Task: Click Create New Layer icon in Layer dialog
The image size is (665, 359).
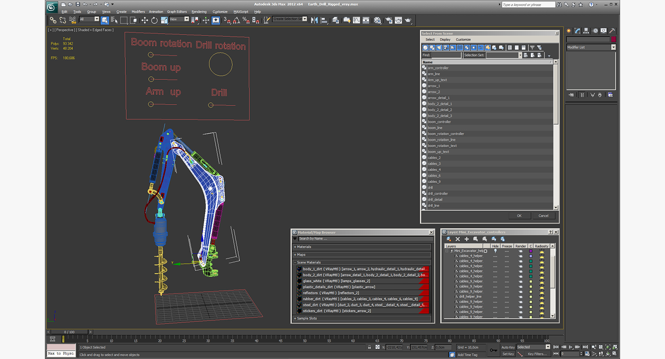Action: pyautogui.click(x=448, y=239)
